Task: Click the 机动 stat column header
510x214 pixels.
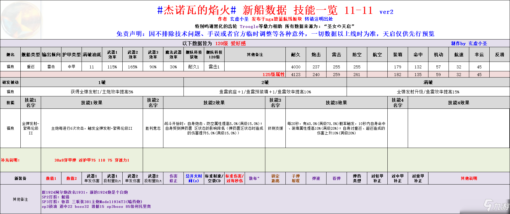Action: (438, 55)
